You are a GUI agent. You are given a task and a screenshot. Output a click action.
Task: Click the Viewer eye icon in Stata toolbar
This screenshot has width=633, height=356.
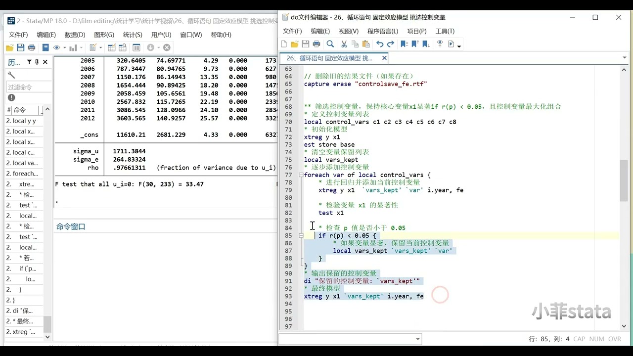tap(57, 47)
